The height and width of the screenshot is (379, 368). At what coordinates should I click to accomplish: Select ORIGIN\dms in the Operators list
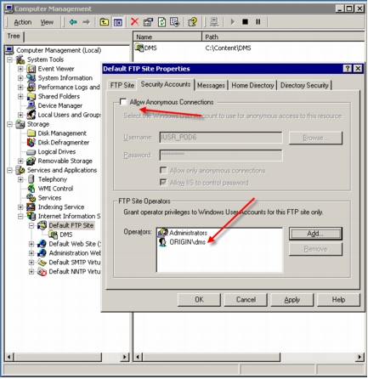pos(187,242)
